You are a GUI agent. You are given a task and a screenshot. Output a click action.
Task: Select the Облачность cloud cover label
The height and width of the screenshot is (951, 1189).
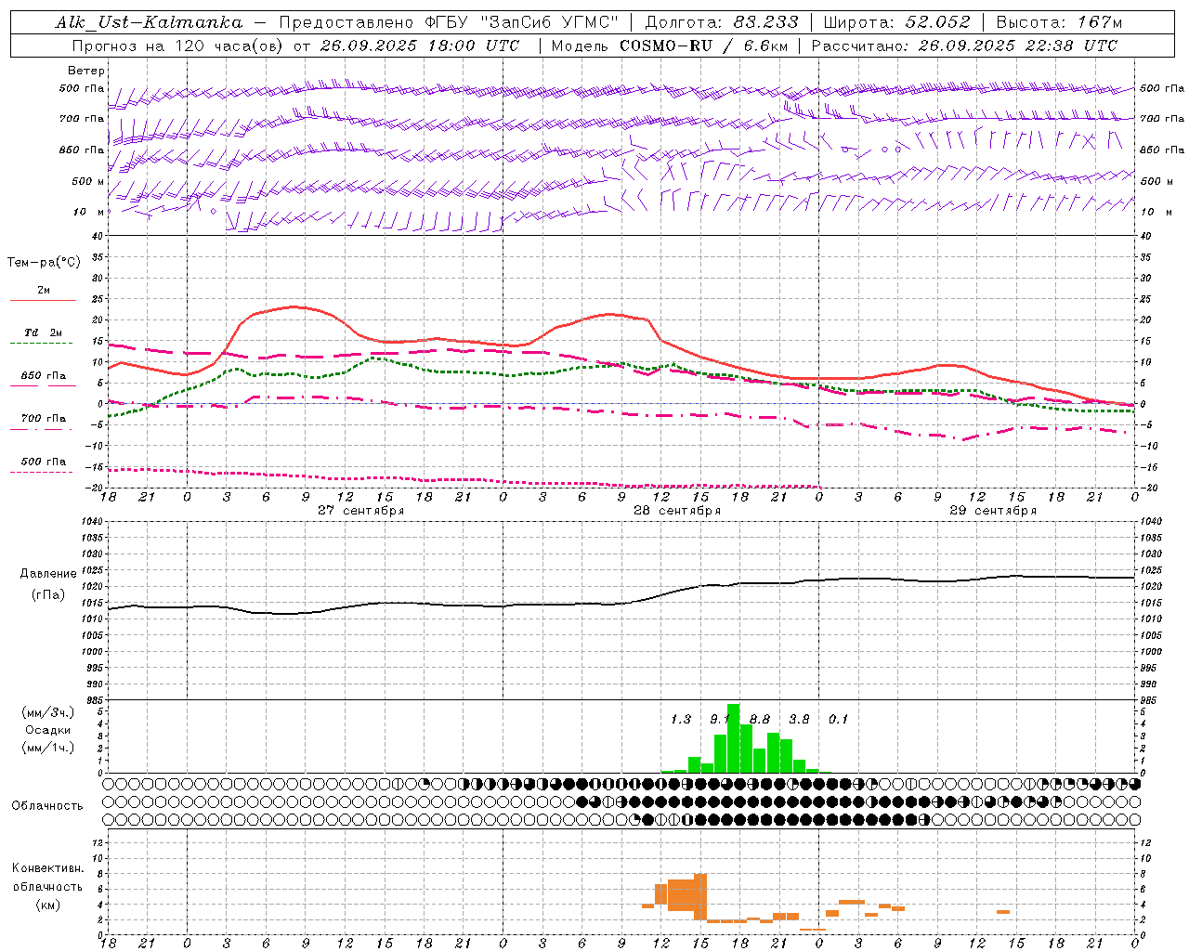pyautogui.click(x=48, y=806)
